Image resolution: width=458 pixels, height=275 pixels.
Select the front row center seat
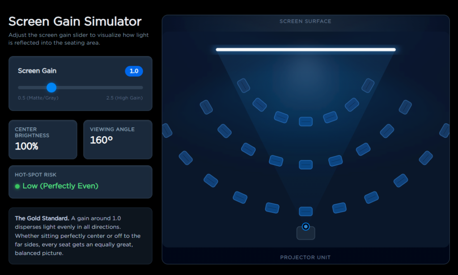click(x=305, y=121)
